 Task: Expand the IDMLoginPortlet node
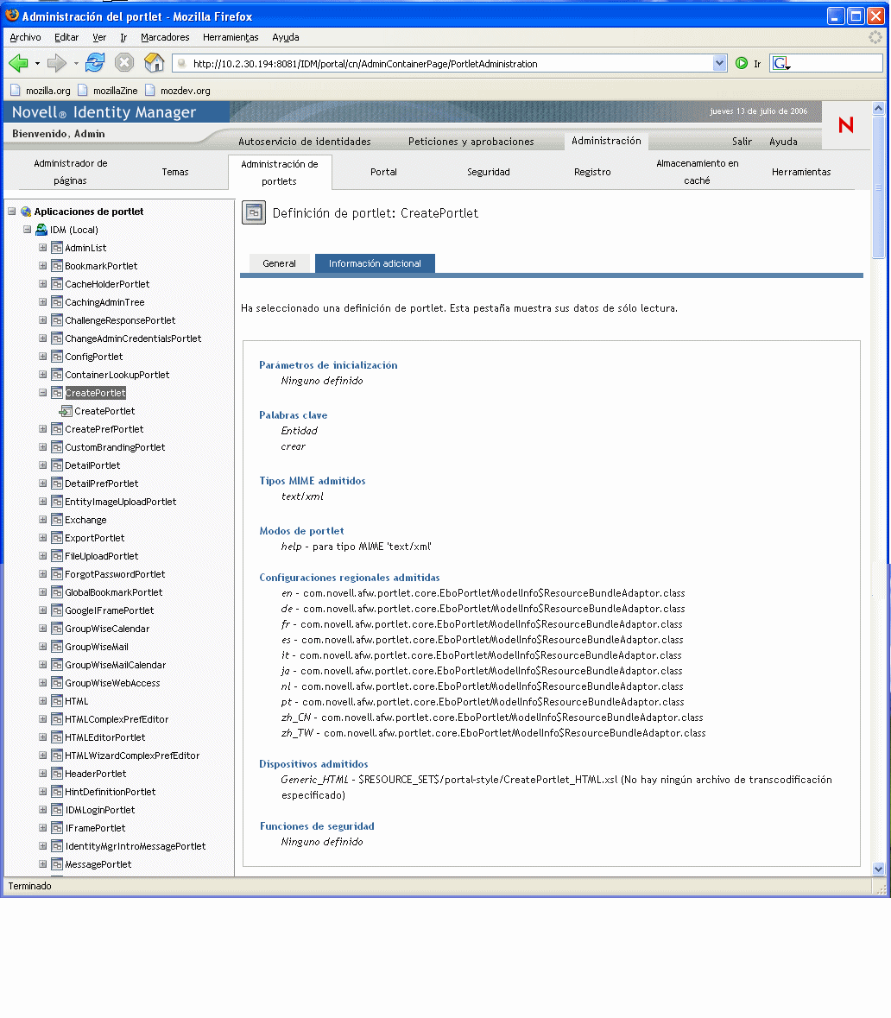(x=43, y=810)
